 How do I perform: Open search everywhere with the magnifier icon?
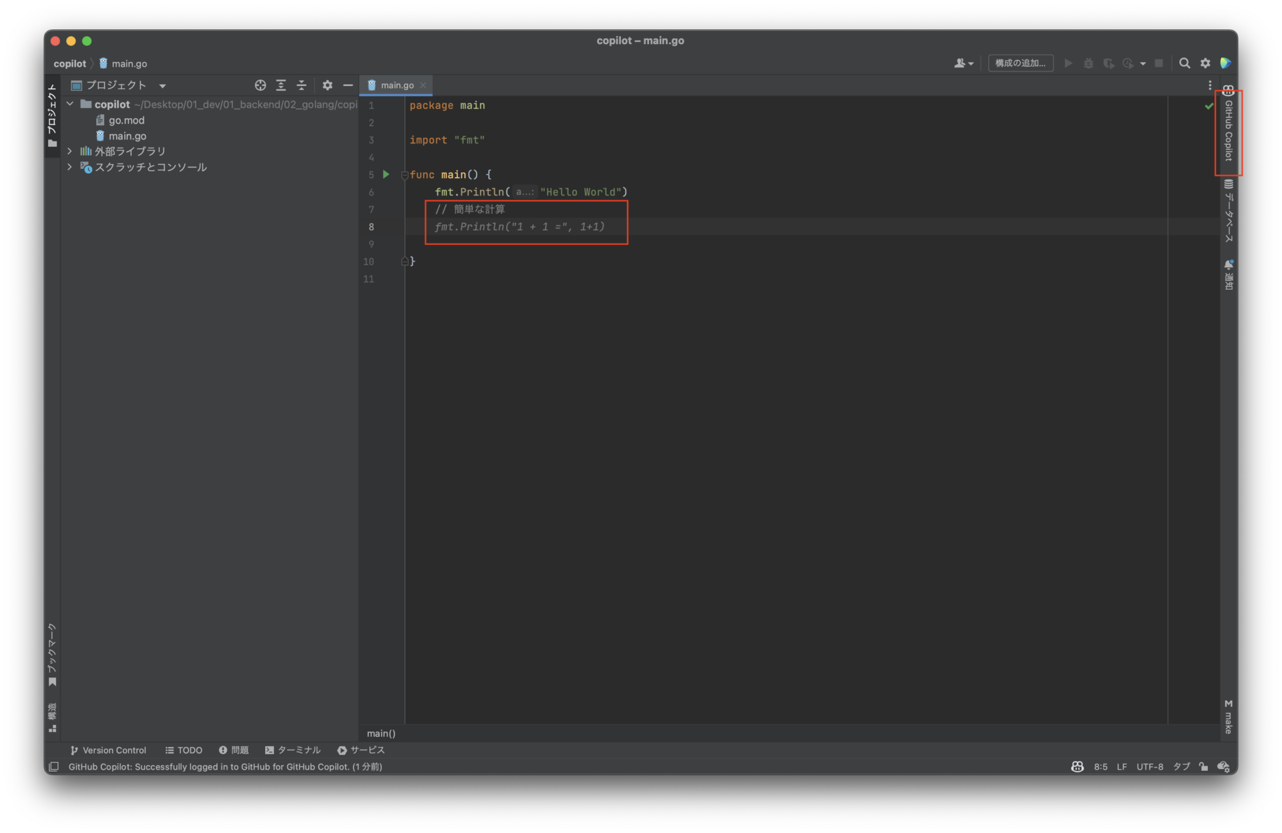(1185, 63)
